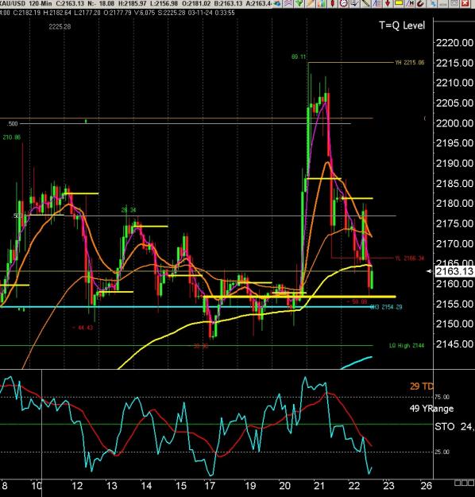Click the red -58.08 swing label
Viewport: 475px width, 497px height.
coord(357,301)
